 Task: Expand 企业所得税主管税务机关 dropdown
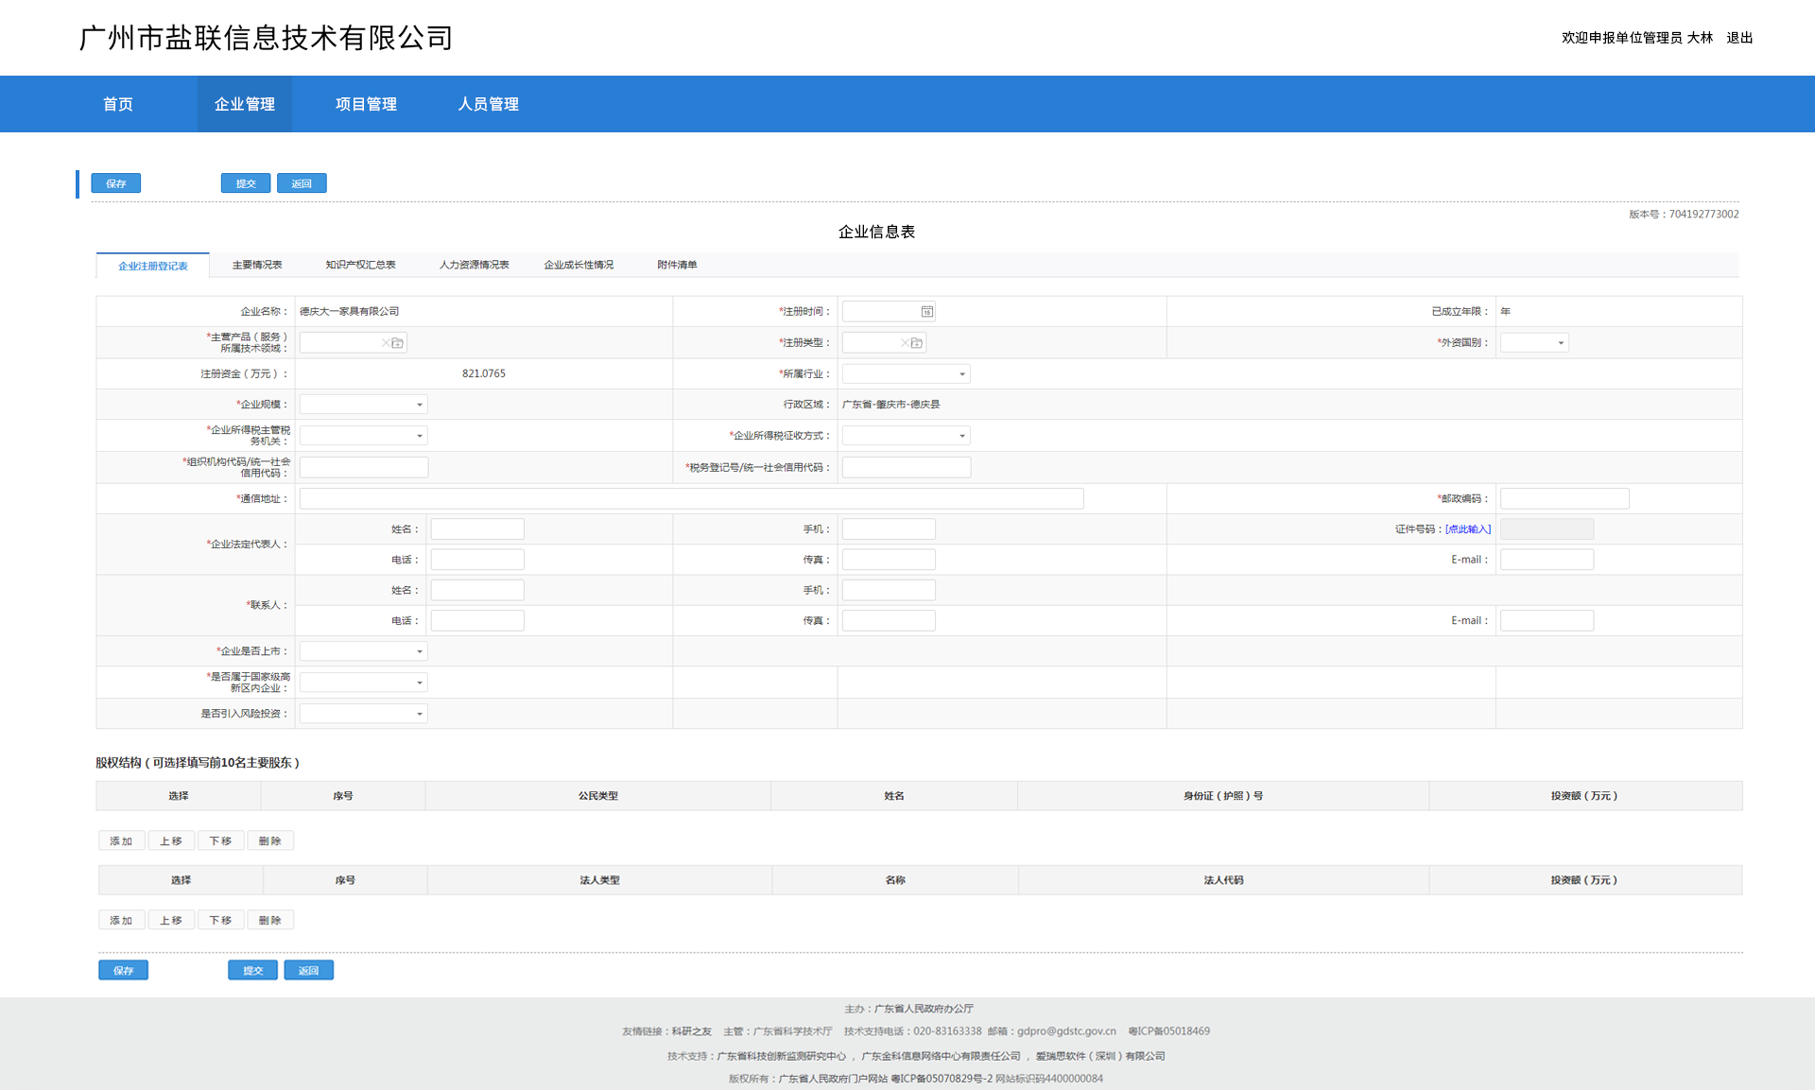click(x=363, y=435)
